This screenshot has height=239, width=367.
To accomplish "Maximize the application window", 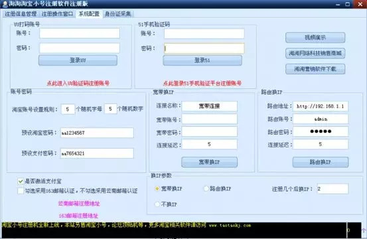I will (348, 4).
